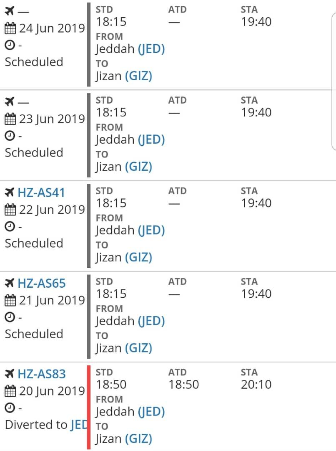Open aircraft HZ-AS41 registration link
The height and width of the screenshot is (451, 336).
(x=41, y=193)
